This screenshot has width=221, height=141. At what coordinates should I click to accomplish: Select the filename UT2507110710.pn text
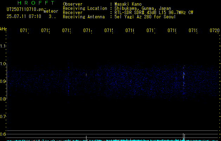[x=25, y=9]
